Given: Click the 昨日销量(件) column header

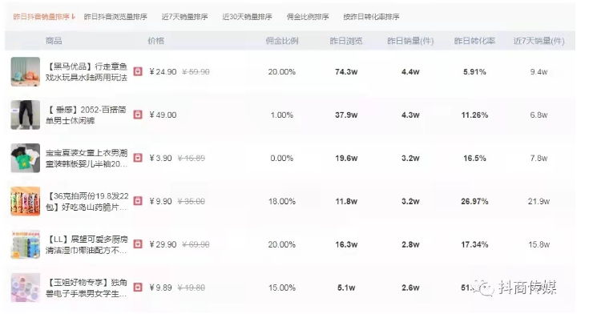Looking at the screenshot, I should coord(410,41).
